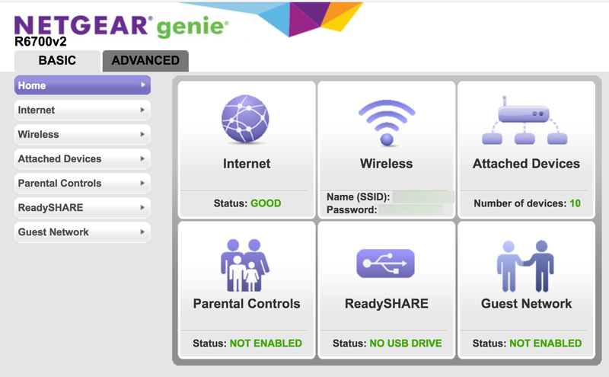Expand the arrow on the Home sidebar item

click(x=142, y=85)
